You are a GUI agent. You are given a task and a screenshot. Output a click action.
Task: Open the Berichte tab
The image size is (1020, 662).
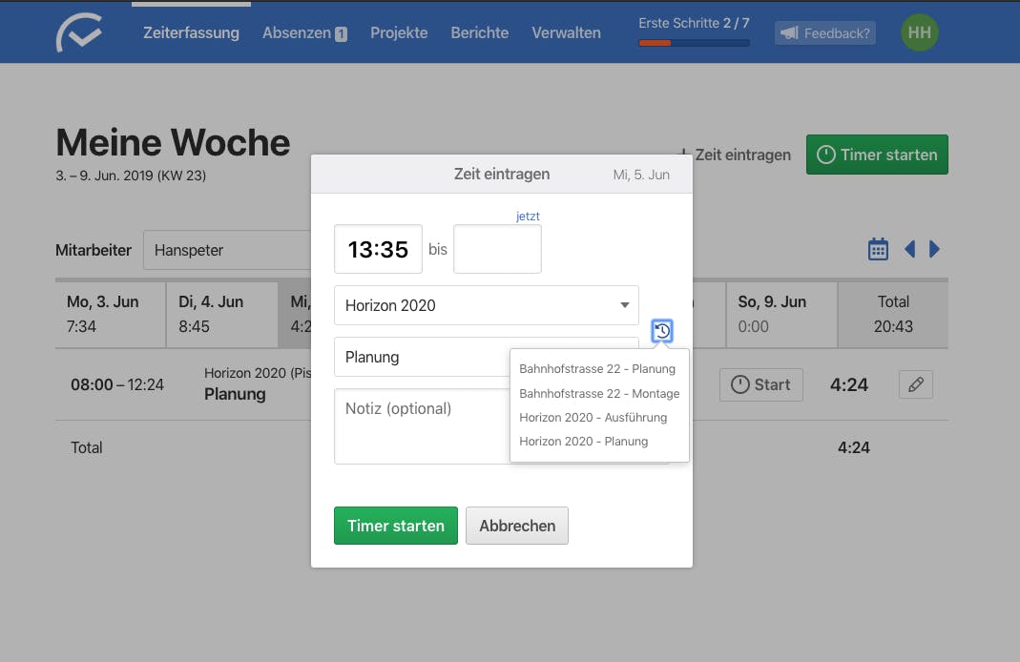(479, 32)
